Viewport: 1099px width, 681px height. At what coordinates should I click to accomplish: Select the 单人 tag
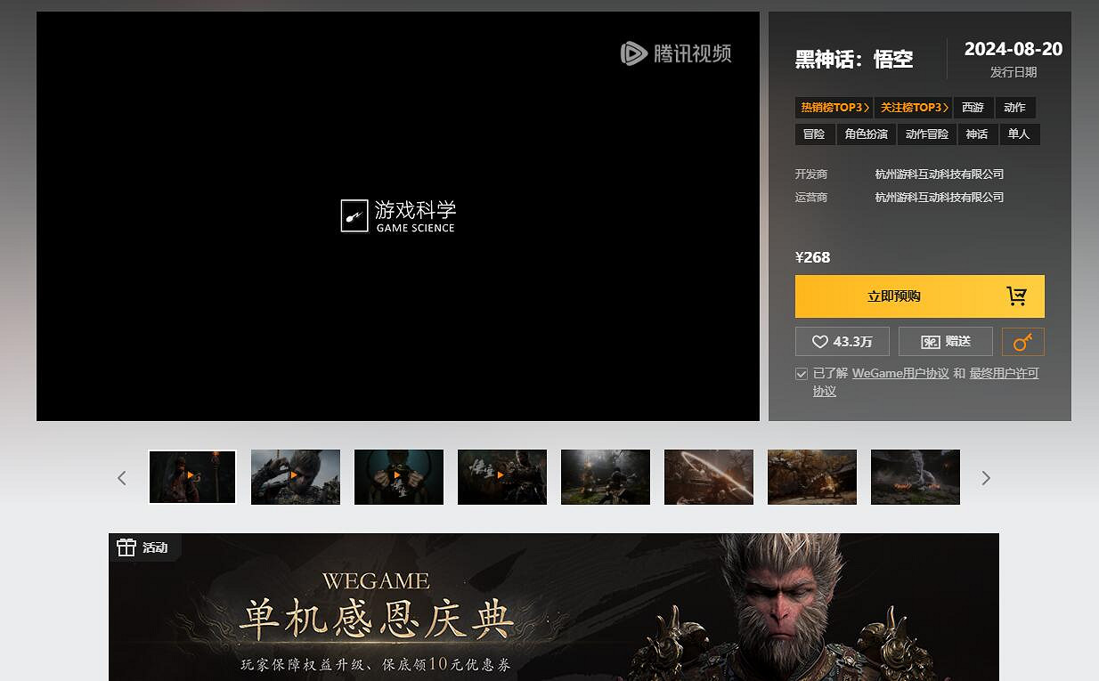1020,134
